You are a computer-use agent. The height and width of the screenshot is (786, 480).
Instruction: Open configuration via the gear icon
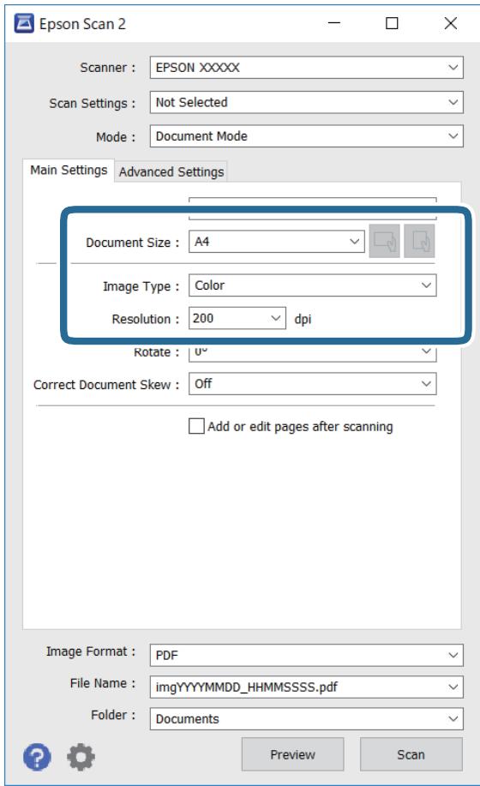[x=81, y=756]
